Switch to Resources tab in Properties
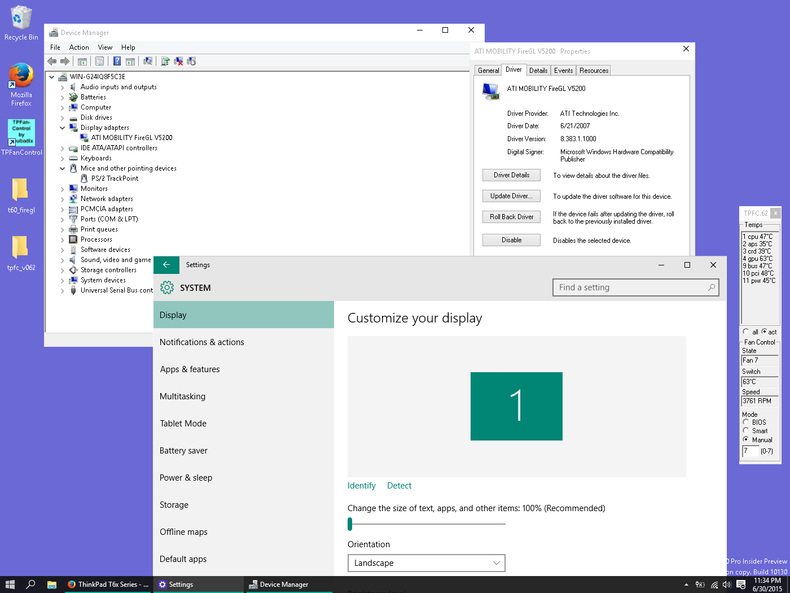Image resolution: width=790 pixels, height=593 pixels. (x=594, y=71)
